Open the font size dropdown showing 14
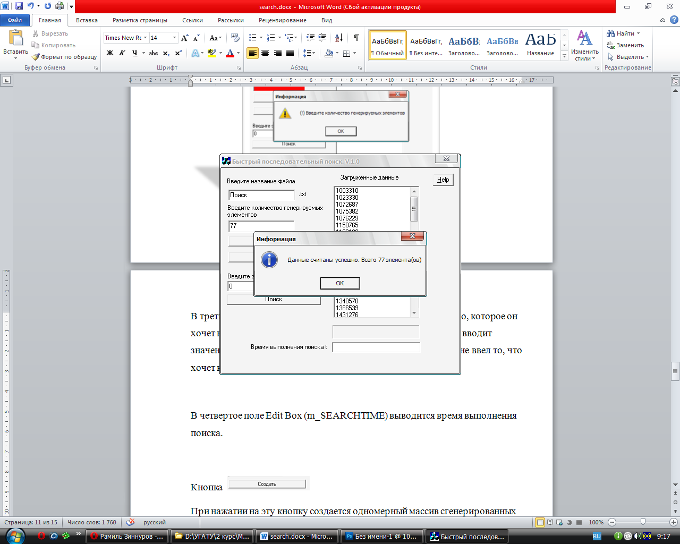 click(x=174, y=38)
